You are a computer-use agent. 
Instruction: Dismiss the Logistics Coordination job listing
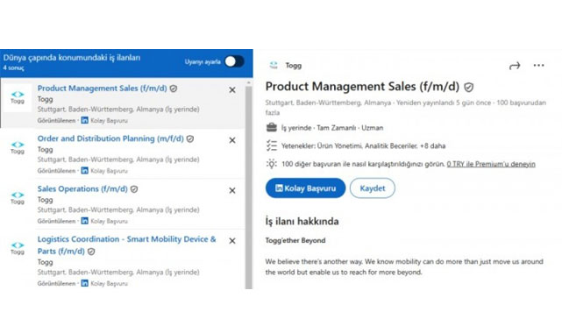pyautogui.click(x=232, y=241)
